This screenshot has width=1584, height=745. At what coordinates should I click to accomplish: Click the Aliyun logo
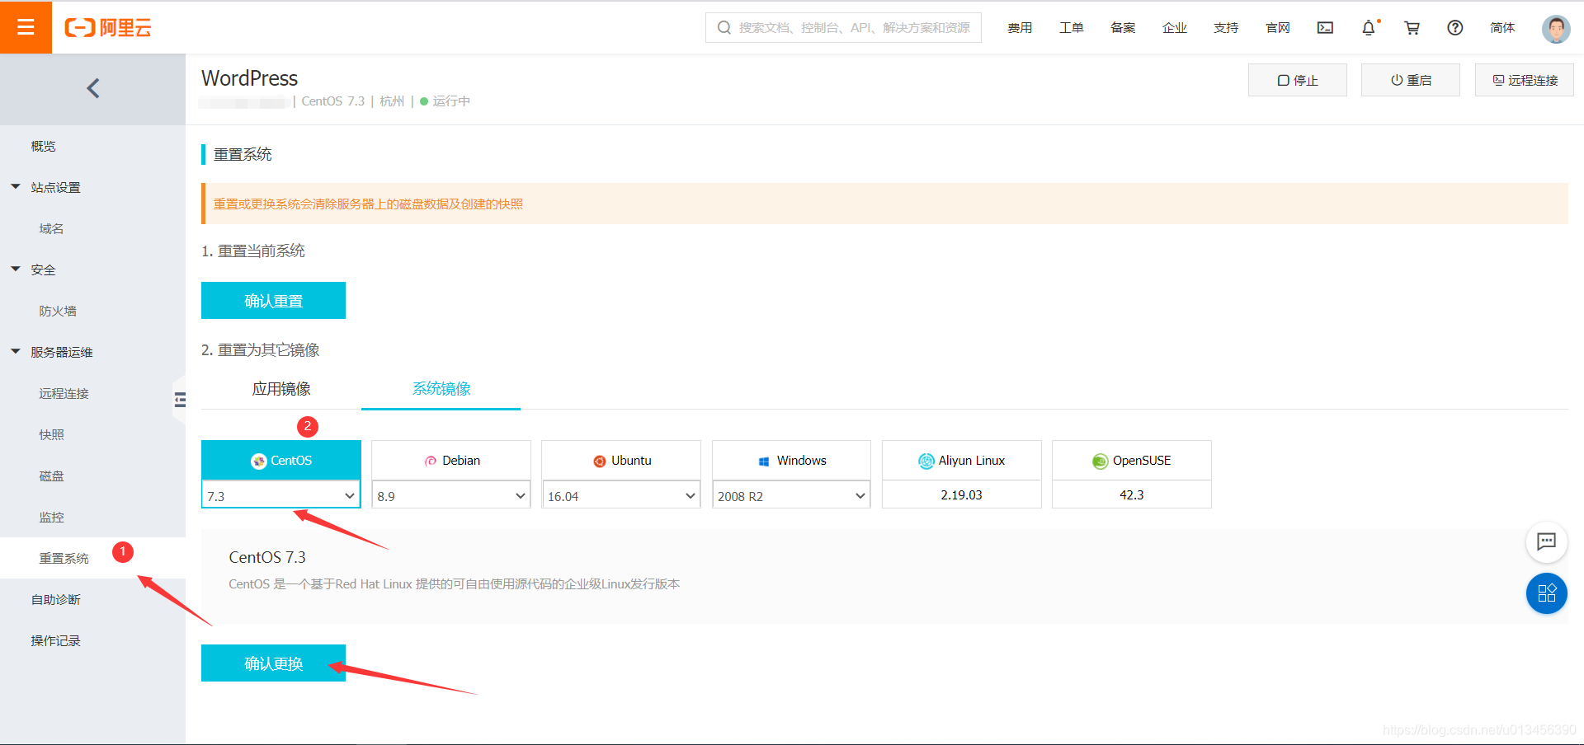pos(108,28)
